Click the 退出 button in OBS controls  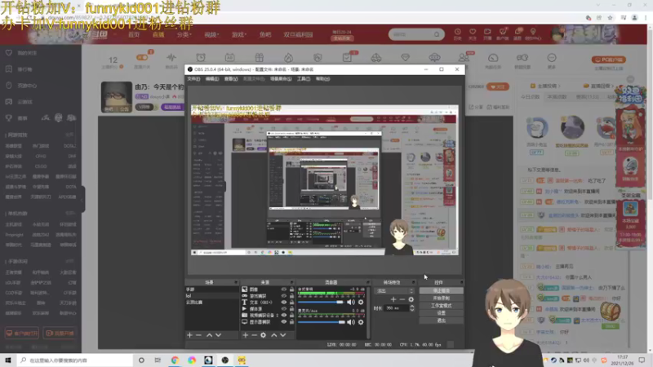point(441,321)
